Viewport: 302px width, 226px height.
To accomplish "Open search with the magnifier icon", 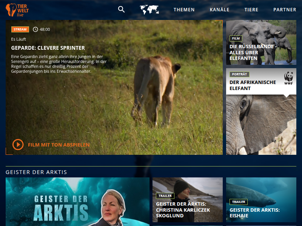I will 121,9.
